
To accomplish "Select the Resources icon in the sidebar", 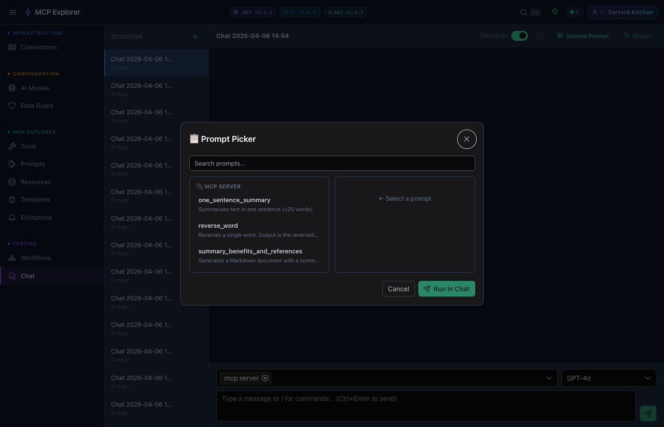I will point(12,182).
